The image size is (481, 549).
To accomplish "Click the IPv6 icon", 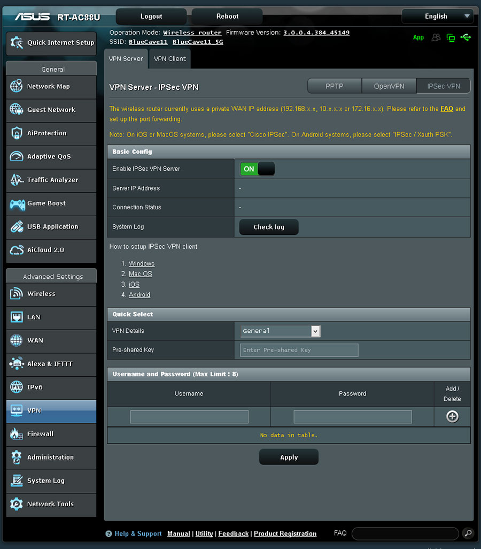I will point(17,387).
